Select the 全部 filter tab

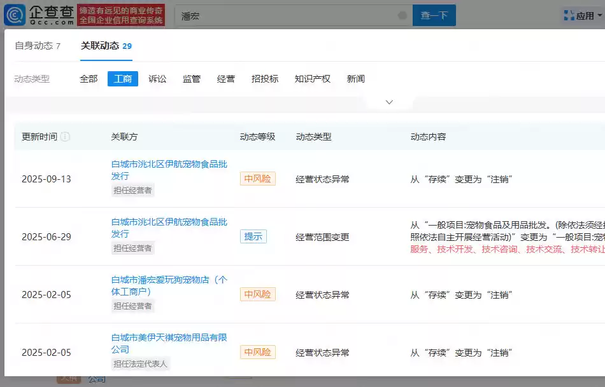(88, 78)
